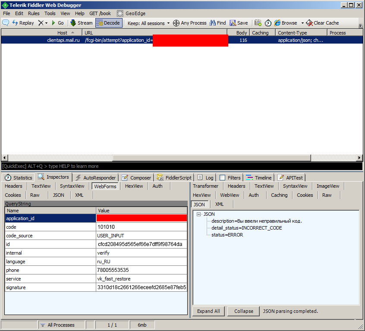The width and height of the screenshot is (365, 331).
Task: Open the Browse dropdown arrow
Action: (302, 23)
